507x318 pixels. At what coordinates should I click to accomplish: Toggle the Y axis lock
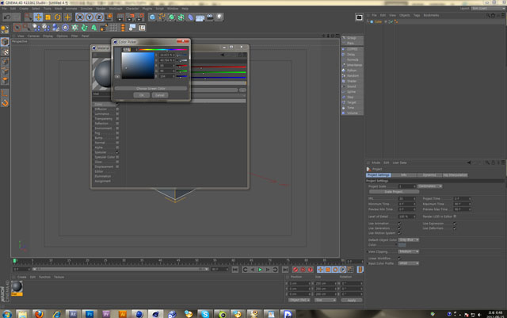pyautogui.click(x=90, y=17)
